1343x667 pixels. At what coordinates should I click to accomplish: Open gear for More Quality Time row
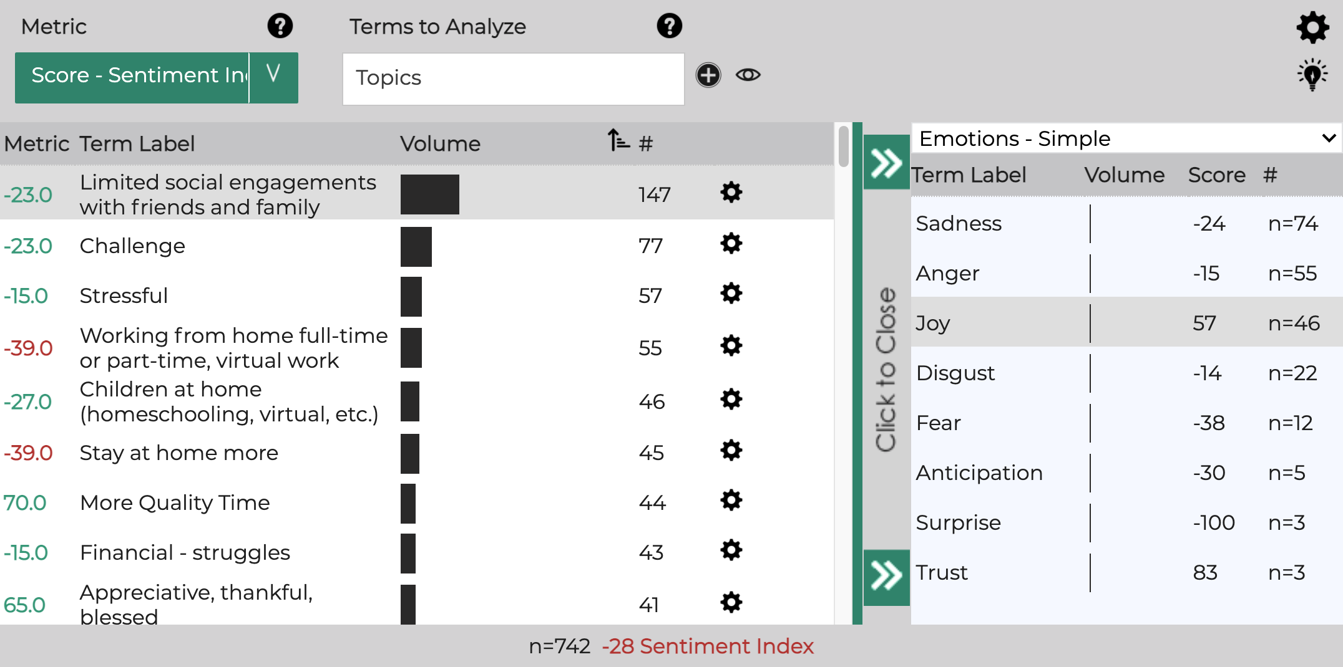731,500
